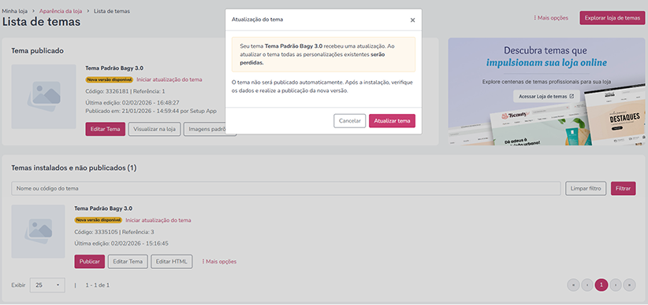Image resolution: width=648 pixels, height=305 pixels.
Task: Open Mais opções for unpublished theme
Action: click(219, 261)
